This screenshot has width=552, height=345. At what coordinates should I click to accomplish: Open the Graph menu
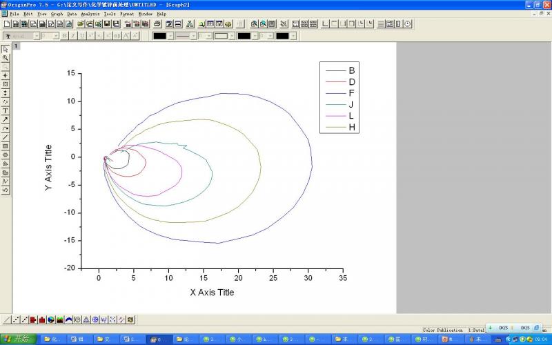click(57, 14)
